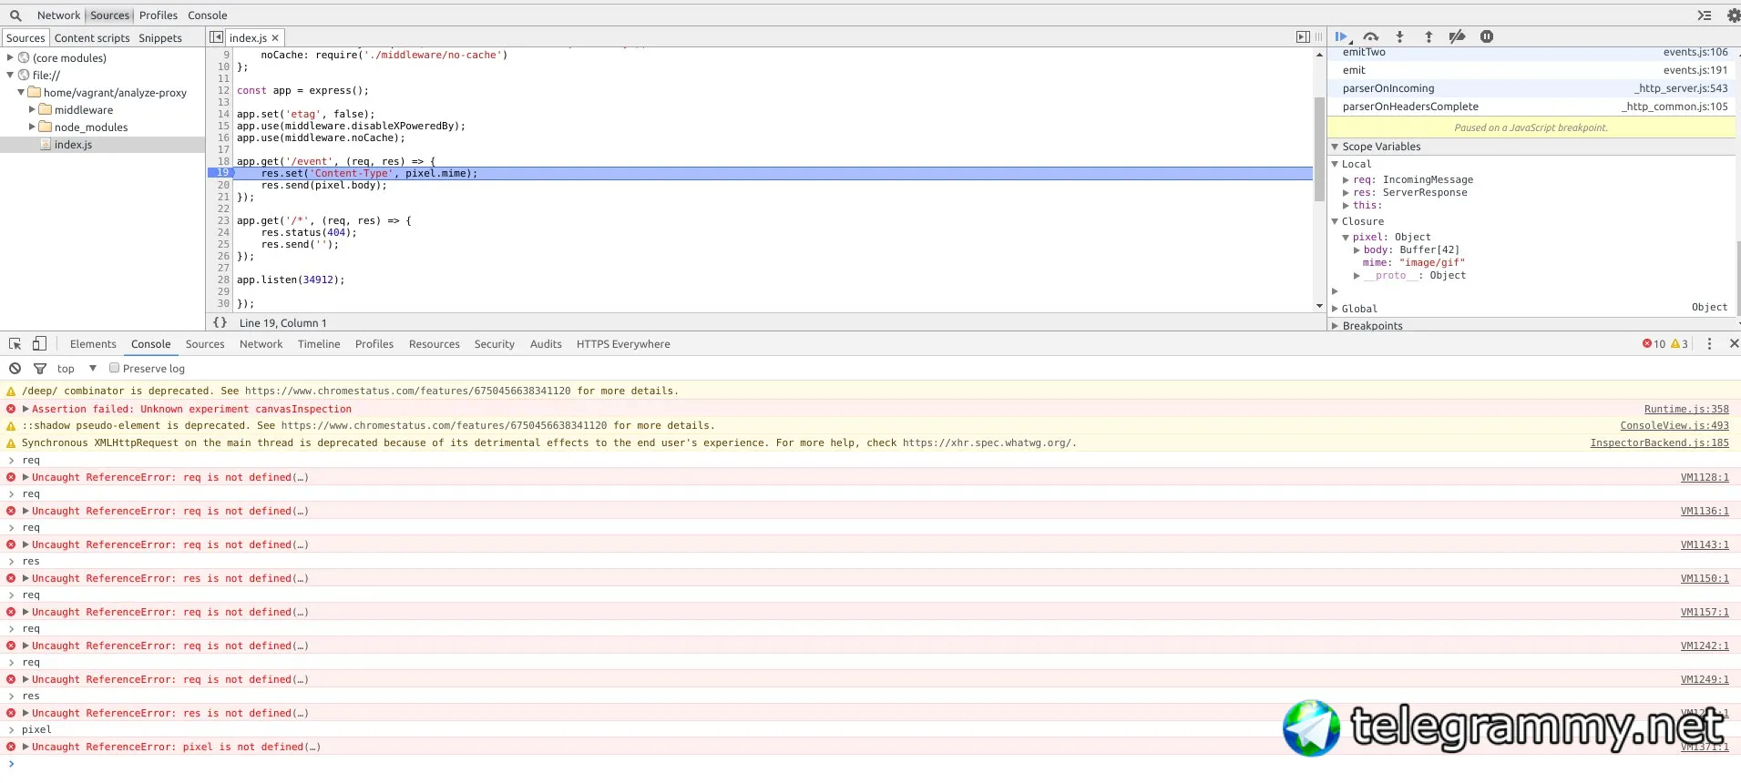Select an element to inspect
Viewport: 1741px width, 783px height.
[15, 344]
